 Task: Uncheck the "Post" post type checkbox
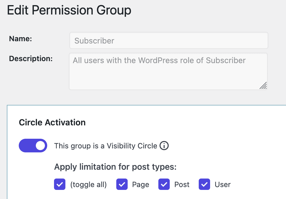click(x=164, y=184)
